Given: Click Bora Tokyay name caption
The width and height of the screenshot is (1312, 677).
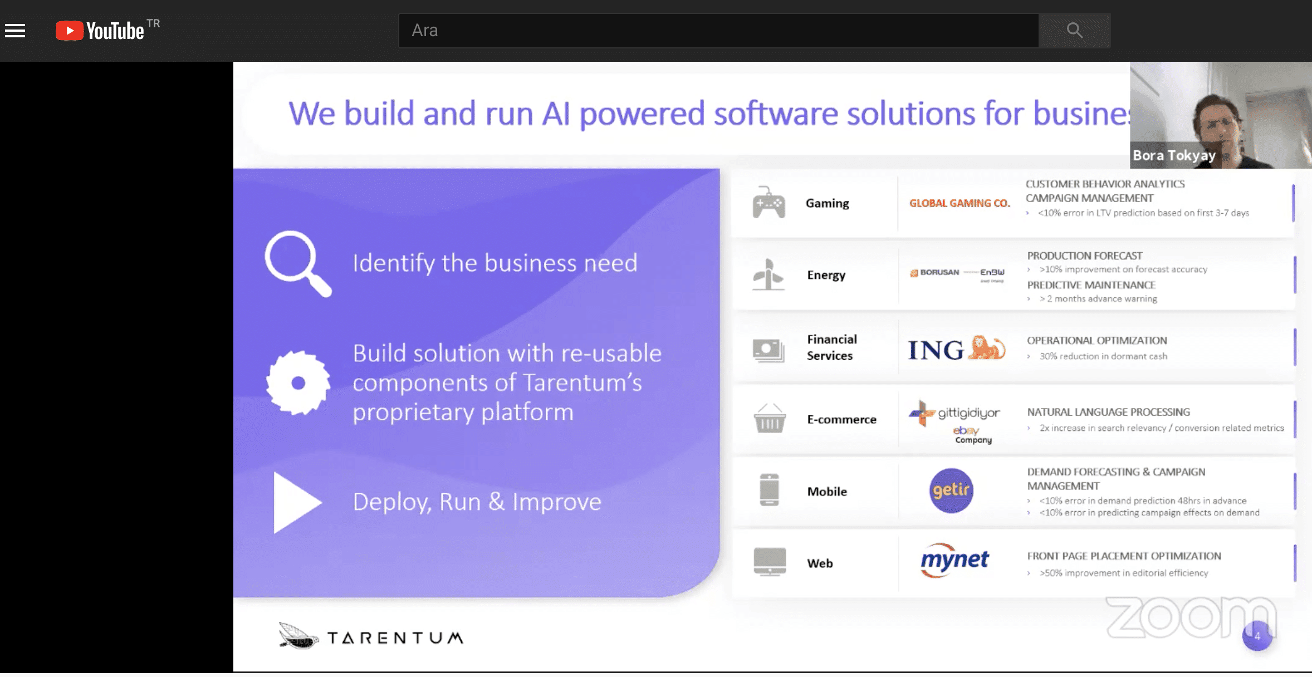Looking at the screenshot, I should point(1173,155).
